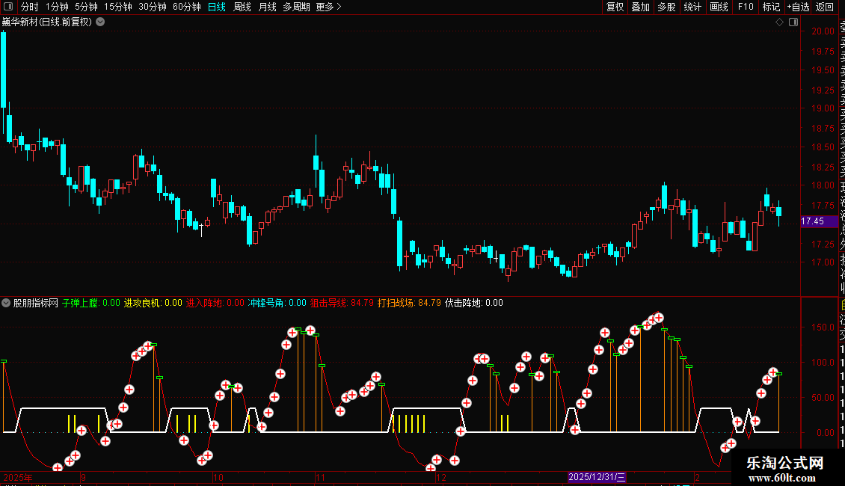Click the 20.00 price axis label
The width and height of the screenshot is (845, 486).
point(823,31)
